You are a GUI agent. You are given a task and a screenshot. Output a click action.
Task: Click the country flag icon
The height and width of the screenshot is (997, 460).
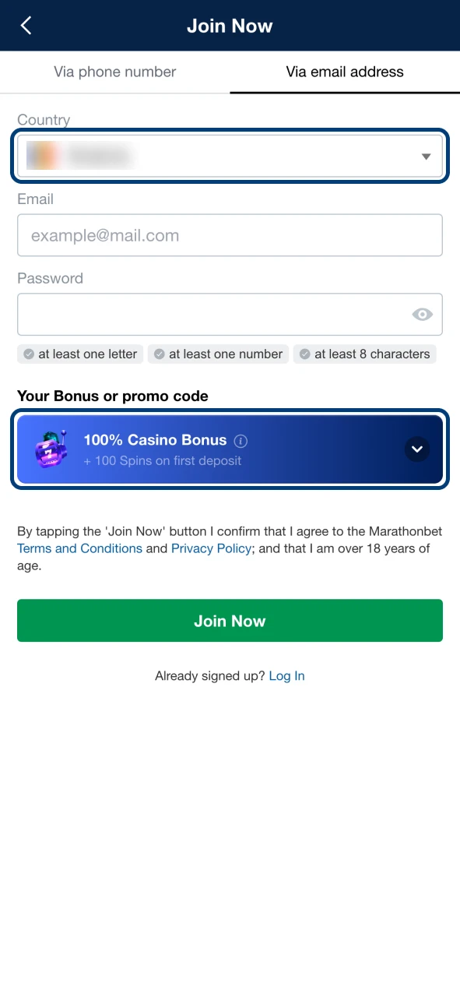41,156
